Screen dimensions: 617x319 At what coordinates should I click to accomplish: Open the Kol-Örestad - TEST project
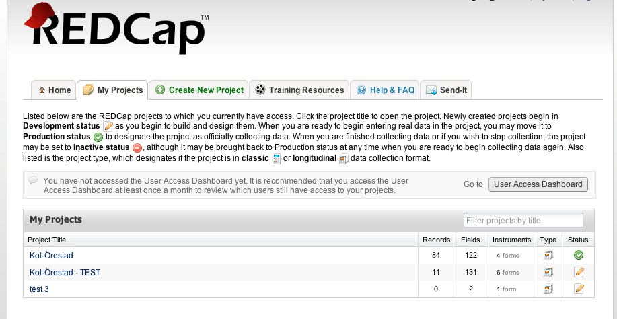[x=65, y=272]
